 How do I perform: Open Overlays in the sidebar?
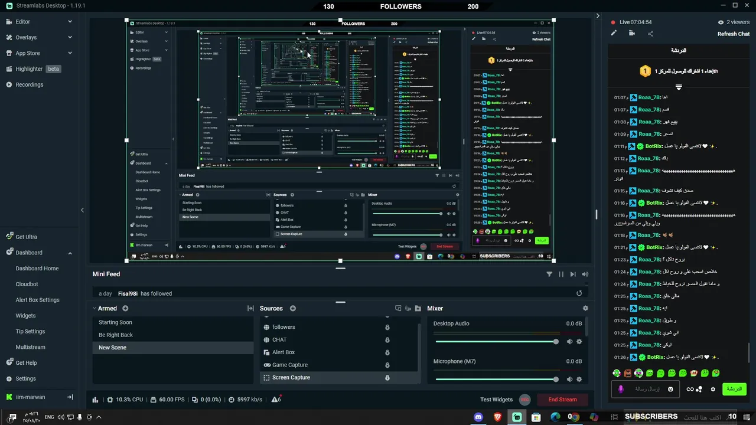pyautogui.click(x=25, y=37)
